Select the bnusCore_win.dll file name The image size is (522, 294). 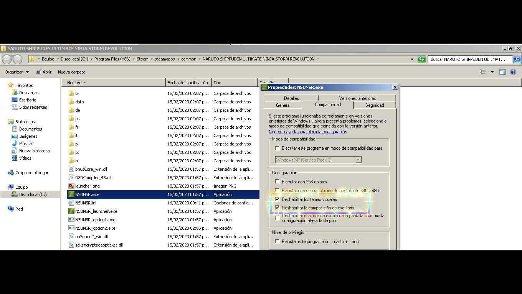click(x=91, y=169)
